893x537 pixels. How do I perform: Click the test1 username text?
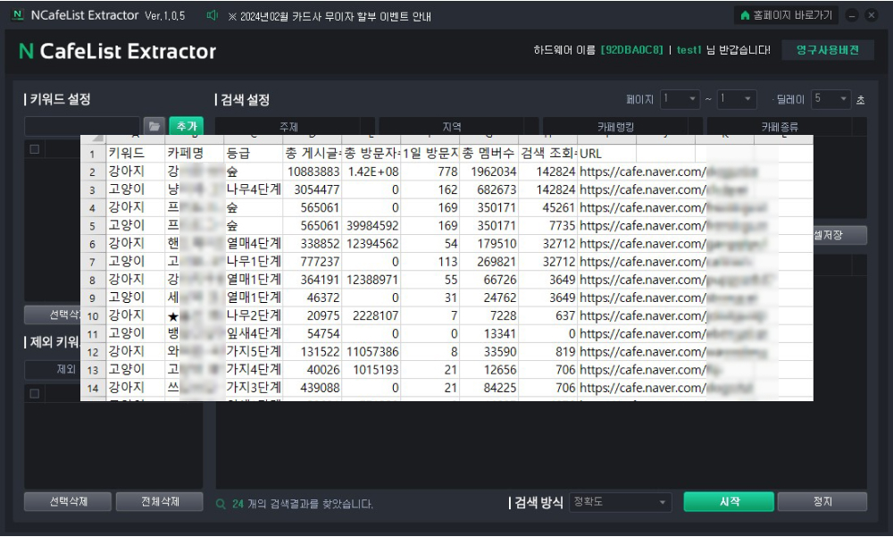[689, 50]
